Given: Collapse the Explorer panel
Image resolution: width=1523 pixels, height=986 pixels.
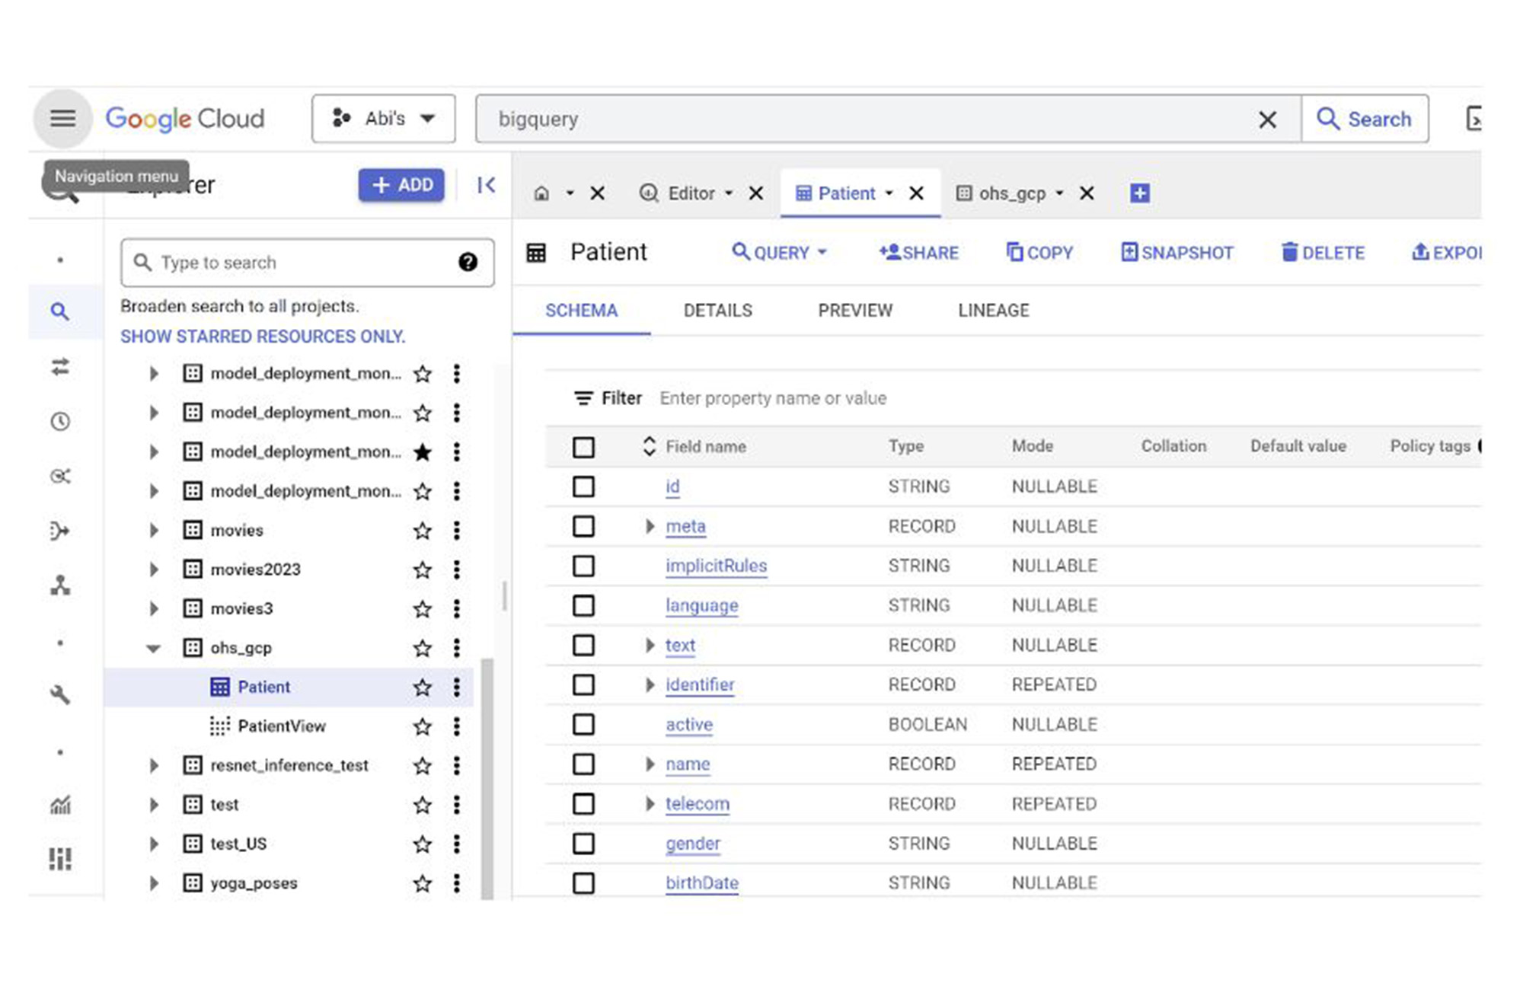Looking at the screenshot, I should point(486,185).
